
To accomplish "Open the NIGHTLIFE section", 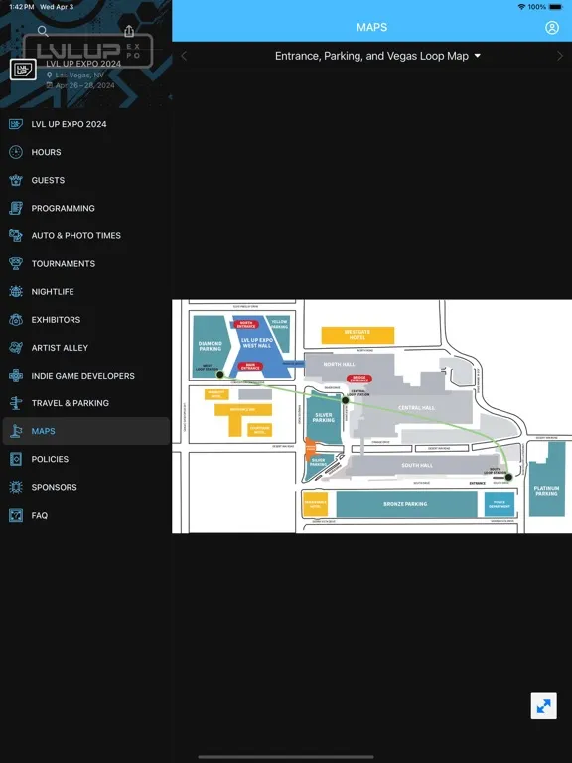I will [86, 291].
